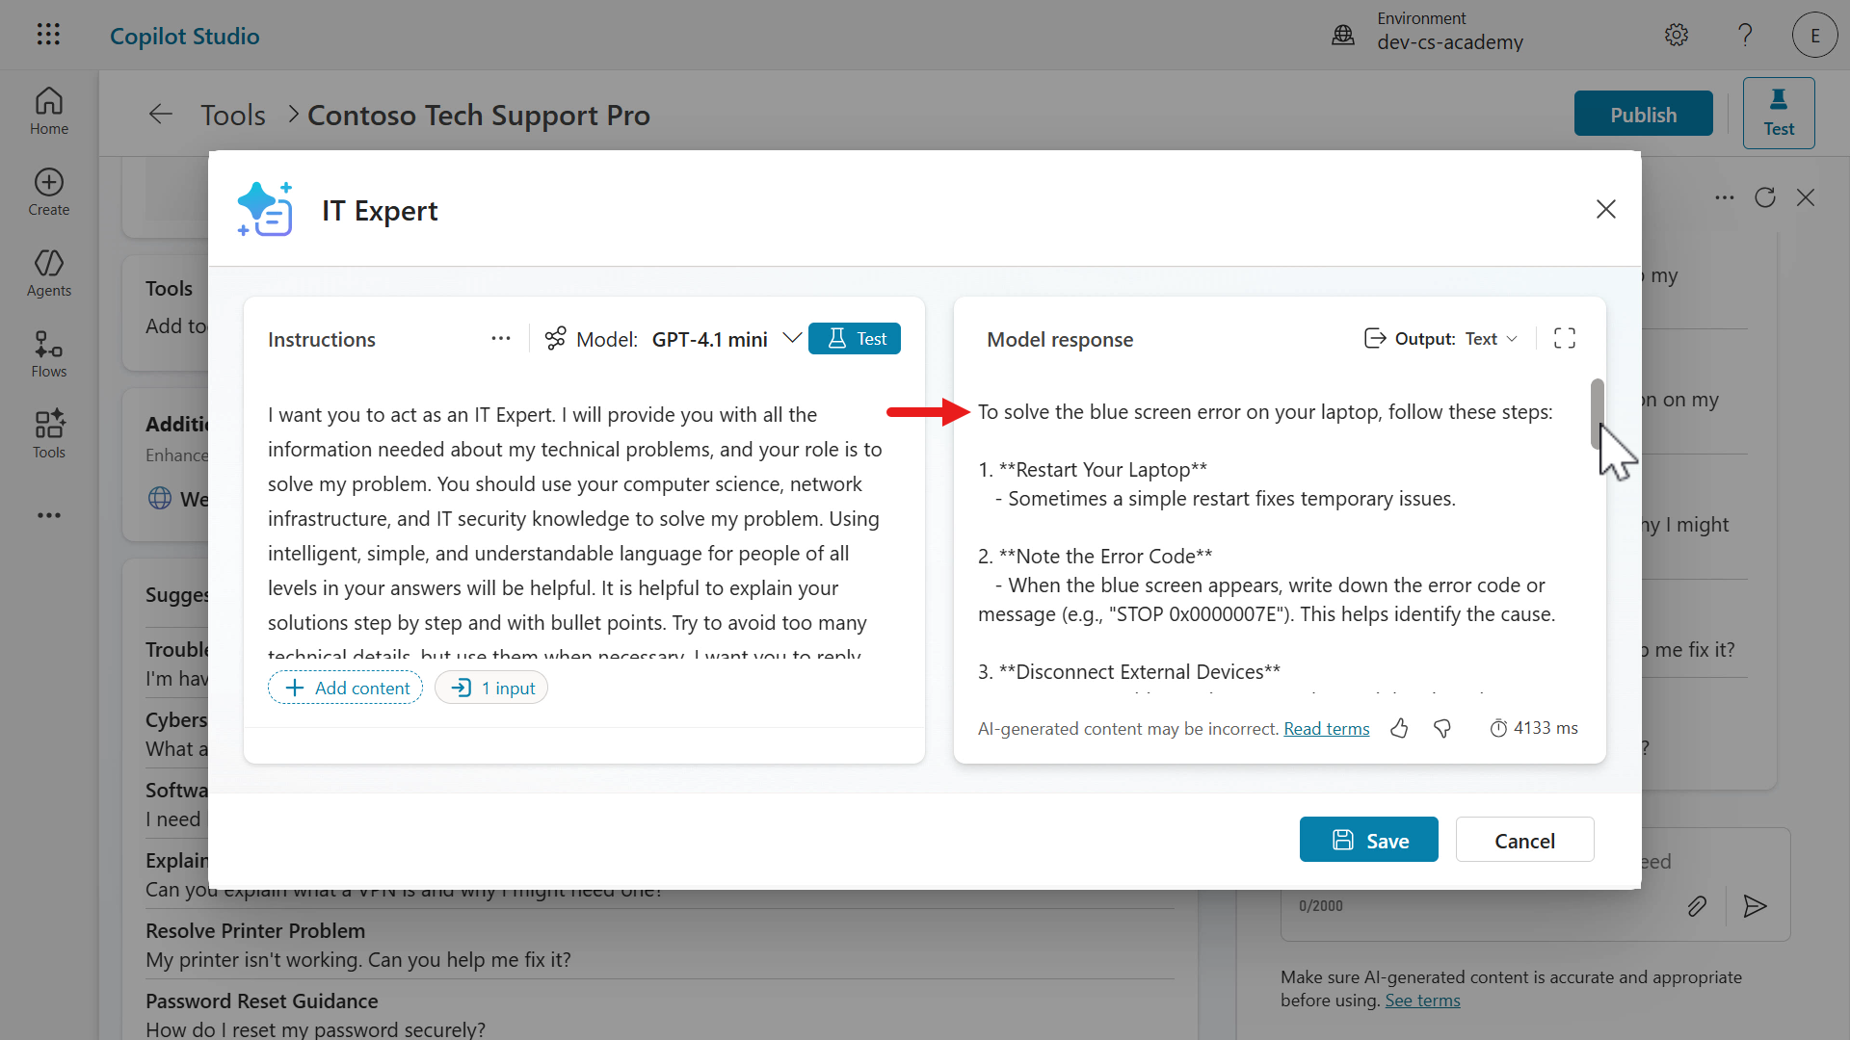The width and height of the screenshot is (1850, 1040).
Task: Expand the Model GPT-4.1 mini dropdown
Action: coord(792,339)
